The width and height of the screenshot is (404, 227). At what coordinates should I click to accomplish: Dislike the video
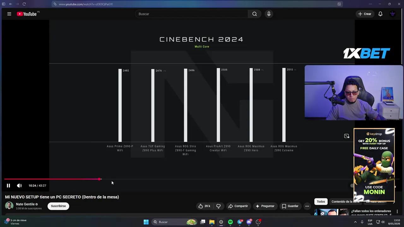(x=218, y=206)
